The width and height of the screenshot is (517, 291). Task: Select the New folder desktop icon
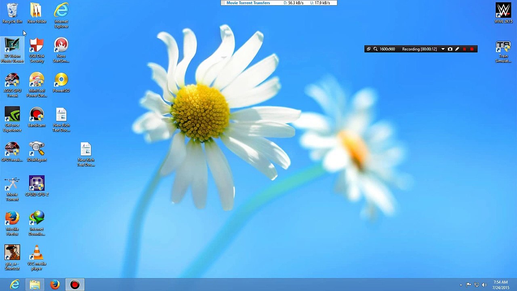click(x=37, y=13)
